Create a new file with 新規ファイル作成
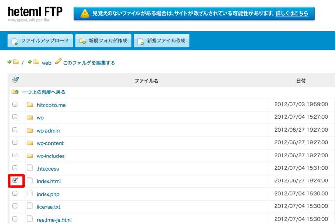Image resolution: width=335 pixels, height=224 pixels. (161, 41)
